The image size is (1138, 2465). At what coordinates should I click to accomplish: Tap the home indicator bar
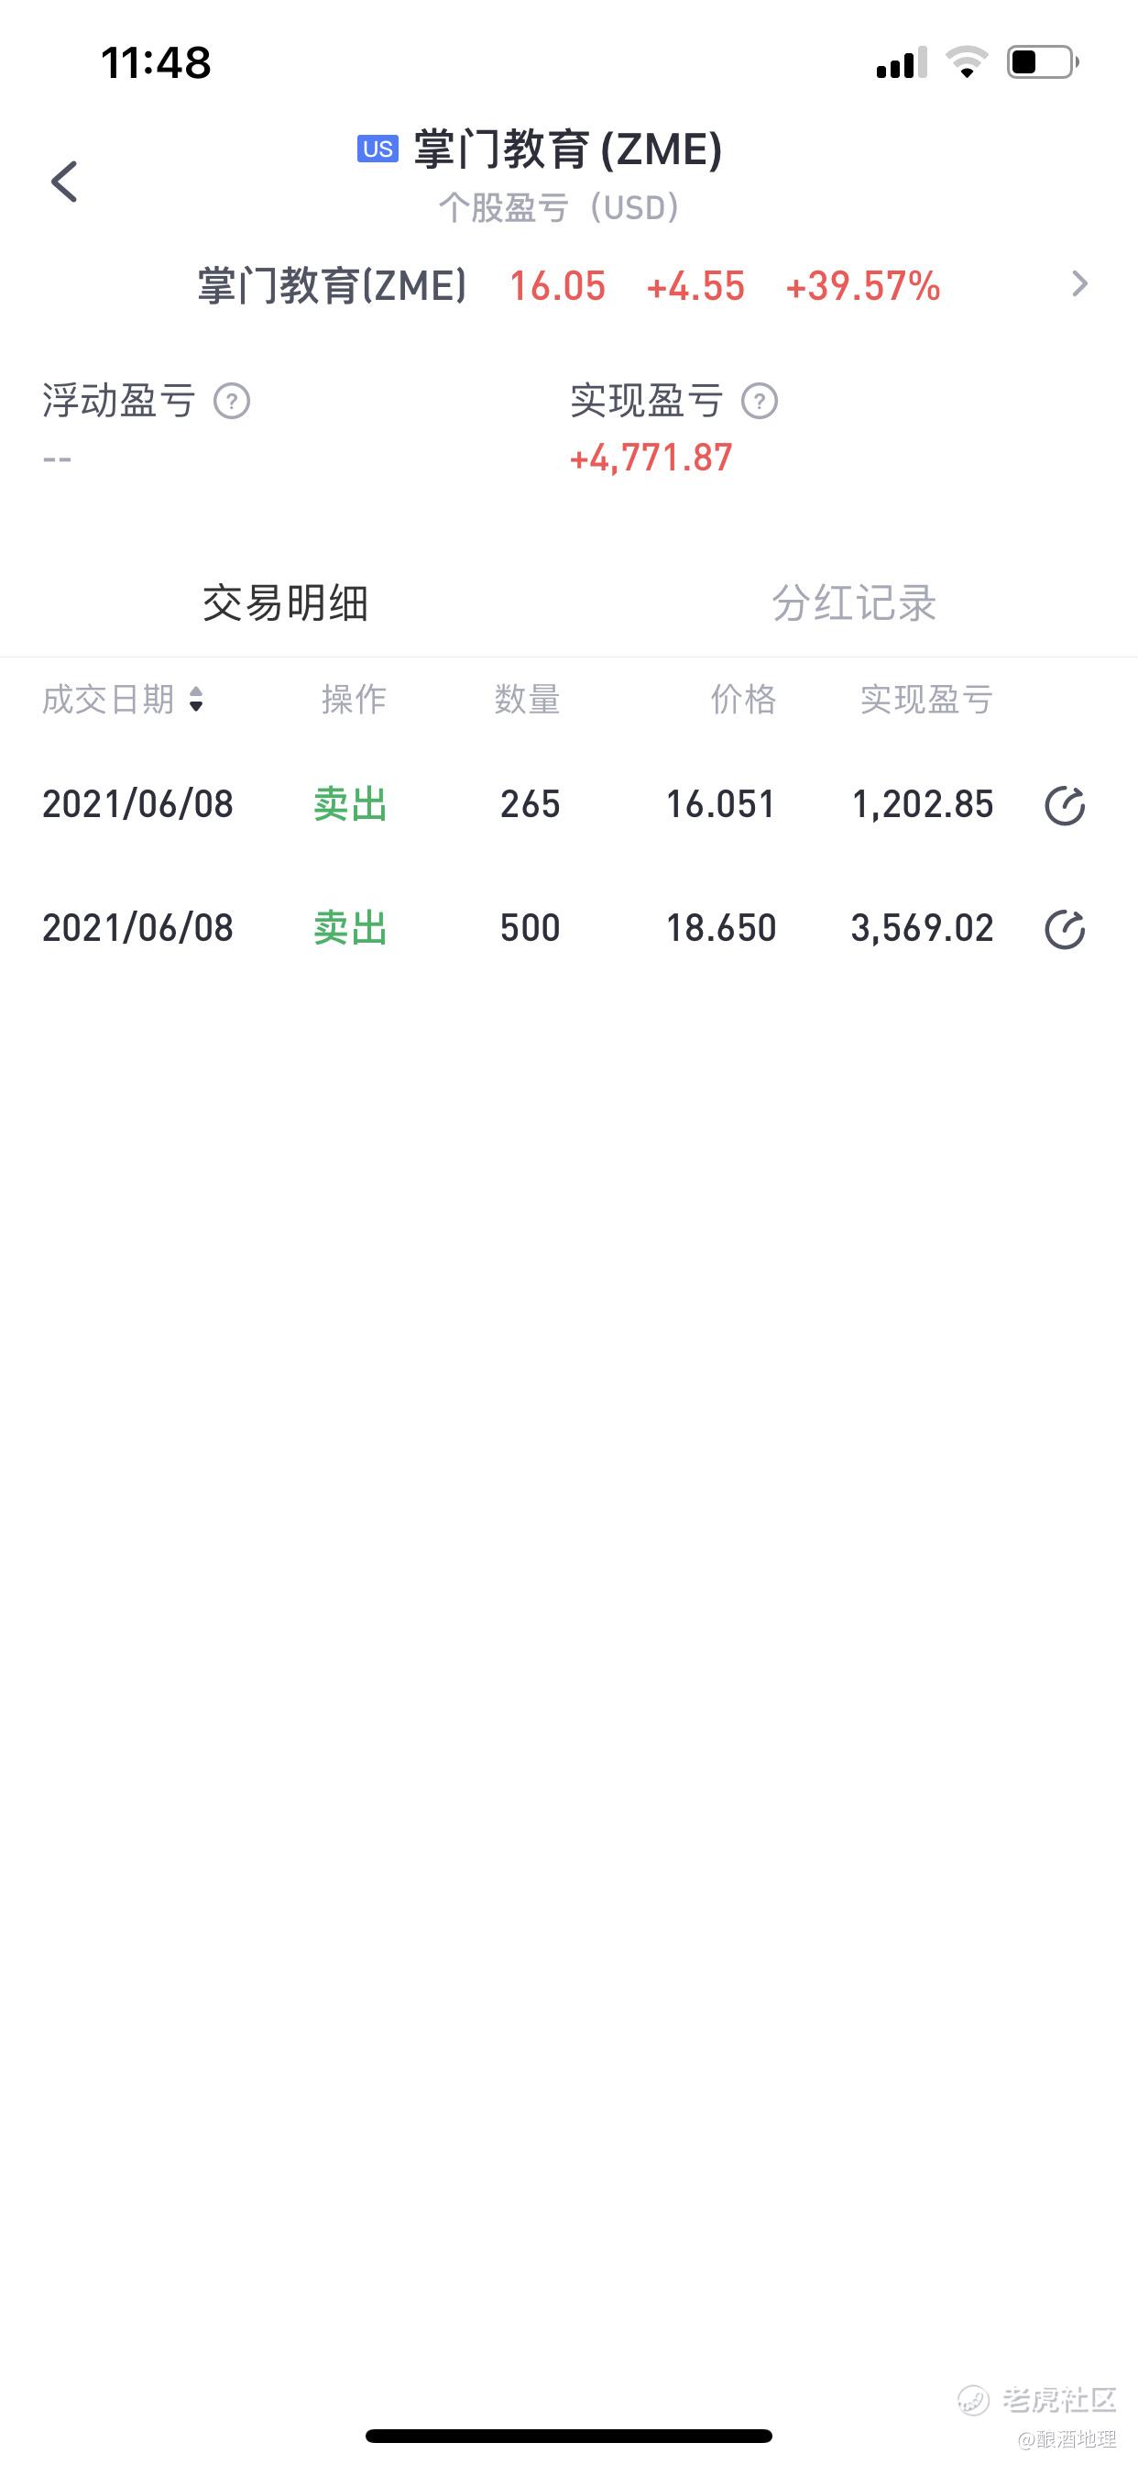click(x=569, y=2436)
